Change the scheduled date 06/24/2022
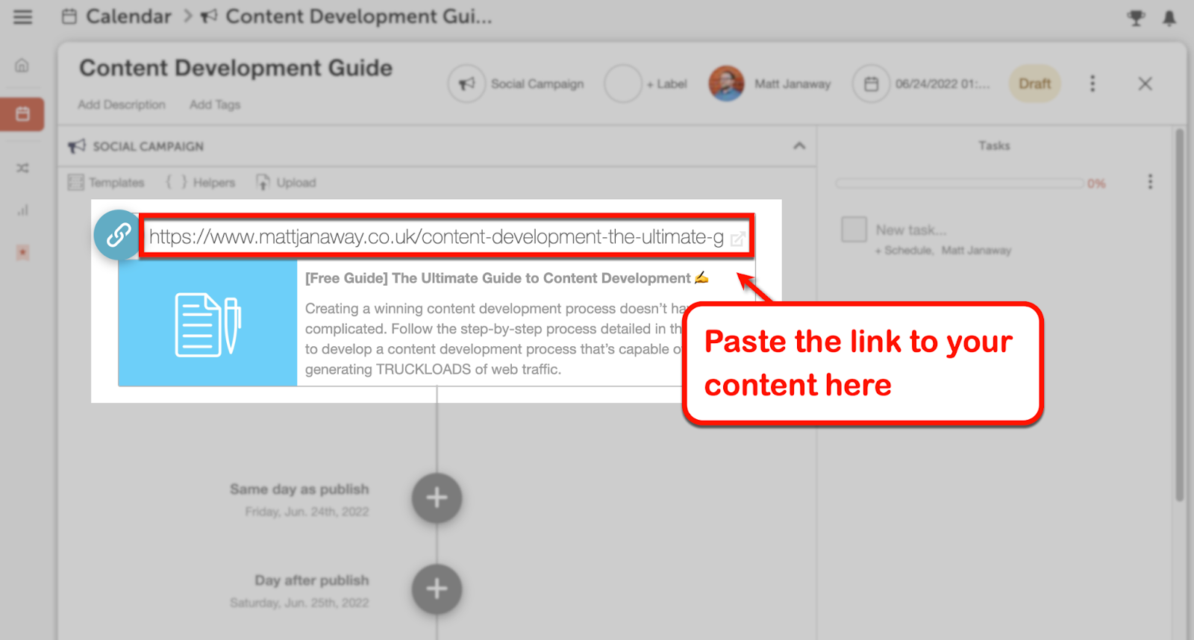 (x=943, y=84)
